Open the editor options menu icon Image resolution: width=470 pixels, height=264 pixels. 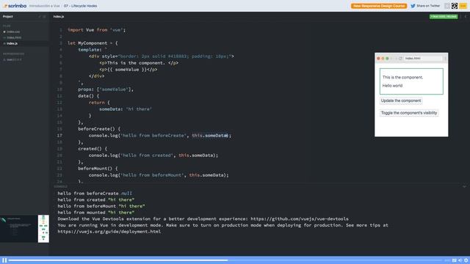point(465,17)
